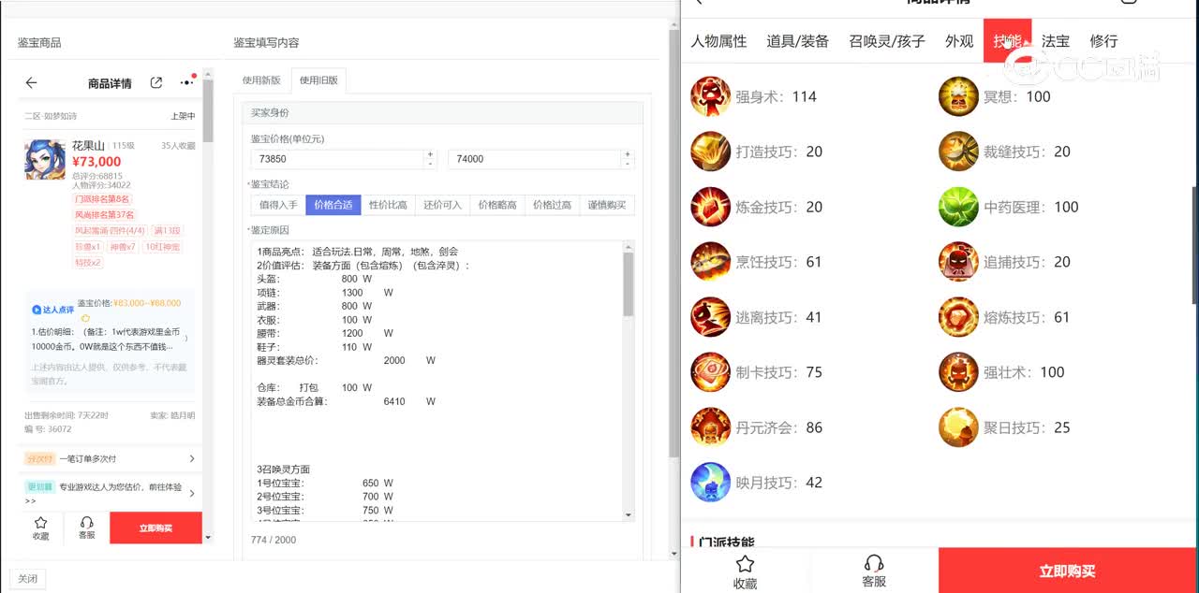
Task: Click the 打造技巧 skill icon
Action: click(x=711, y=152)
